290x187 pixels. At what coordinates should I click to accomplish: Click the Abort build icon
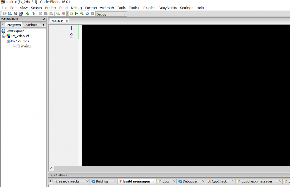93,14
